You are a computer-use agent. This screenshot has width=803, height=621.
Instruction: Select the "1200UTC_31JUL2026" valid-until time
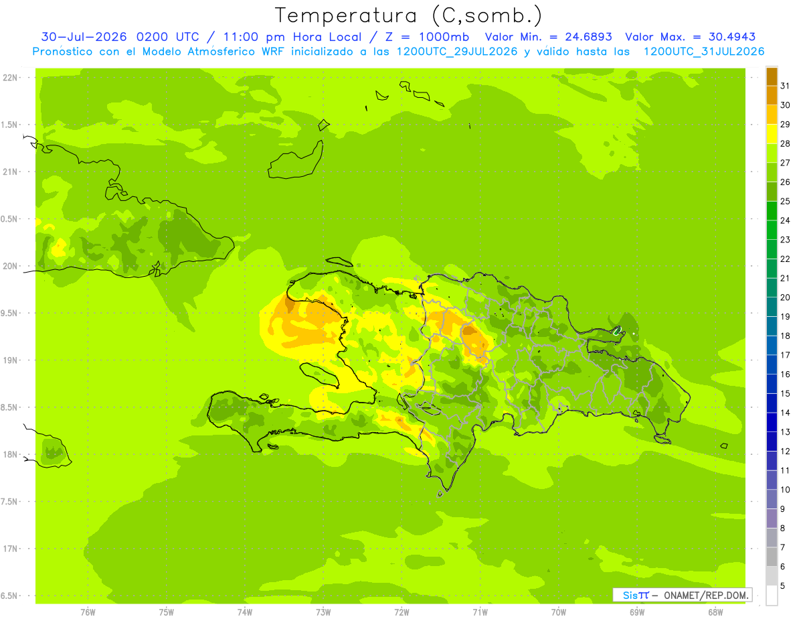pyautogui.click(x=704, y=51)
